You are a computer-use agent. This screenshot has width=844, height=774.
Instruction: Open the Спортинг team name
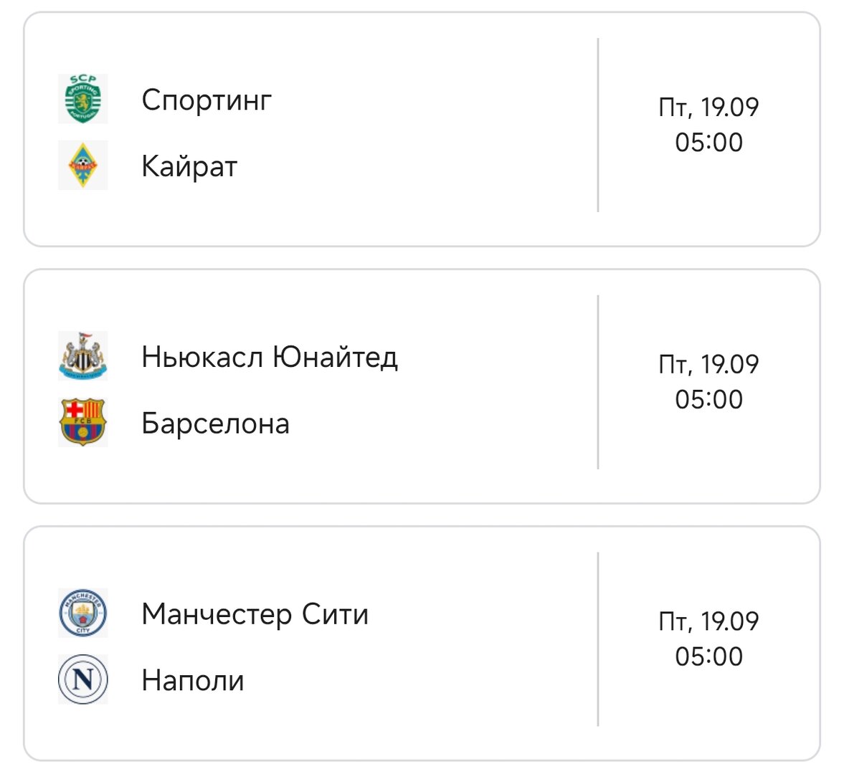207,100
